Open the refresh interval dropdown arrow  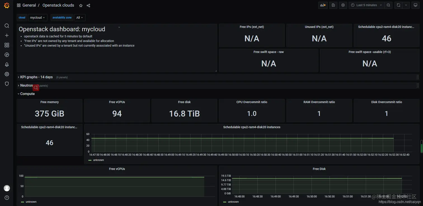click(x=406, y=5)
